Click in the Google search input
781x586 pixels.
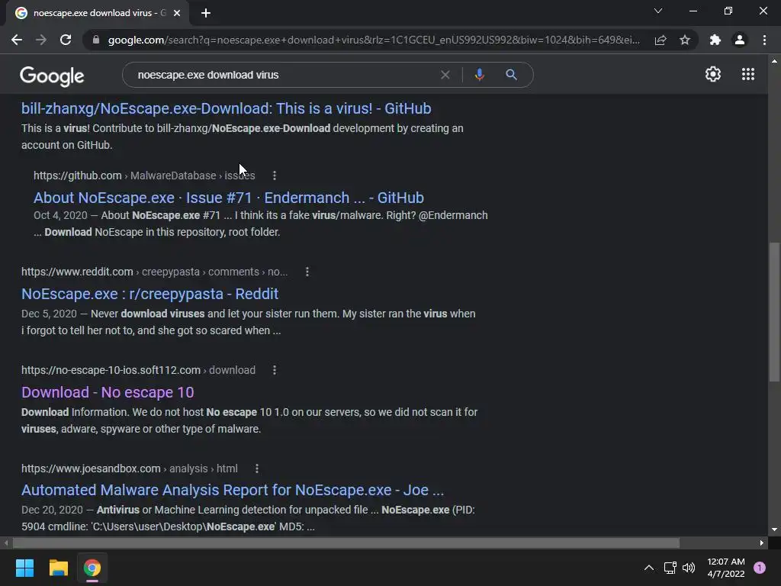tap(284, 75)
